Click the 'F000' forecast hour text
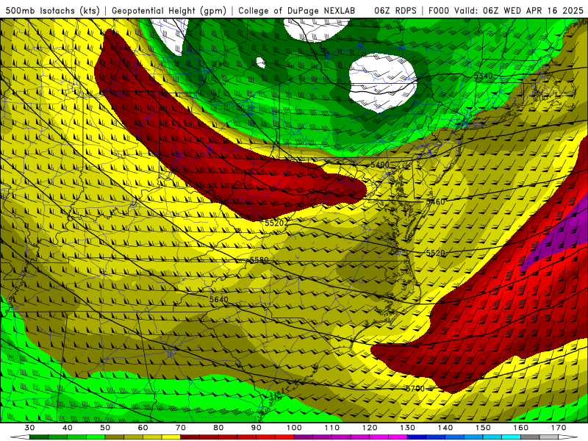This screenshot has height=441, width=588. point(439,10)
